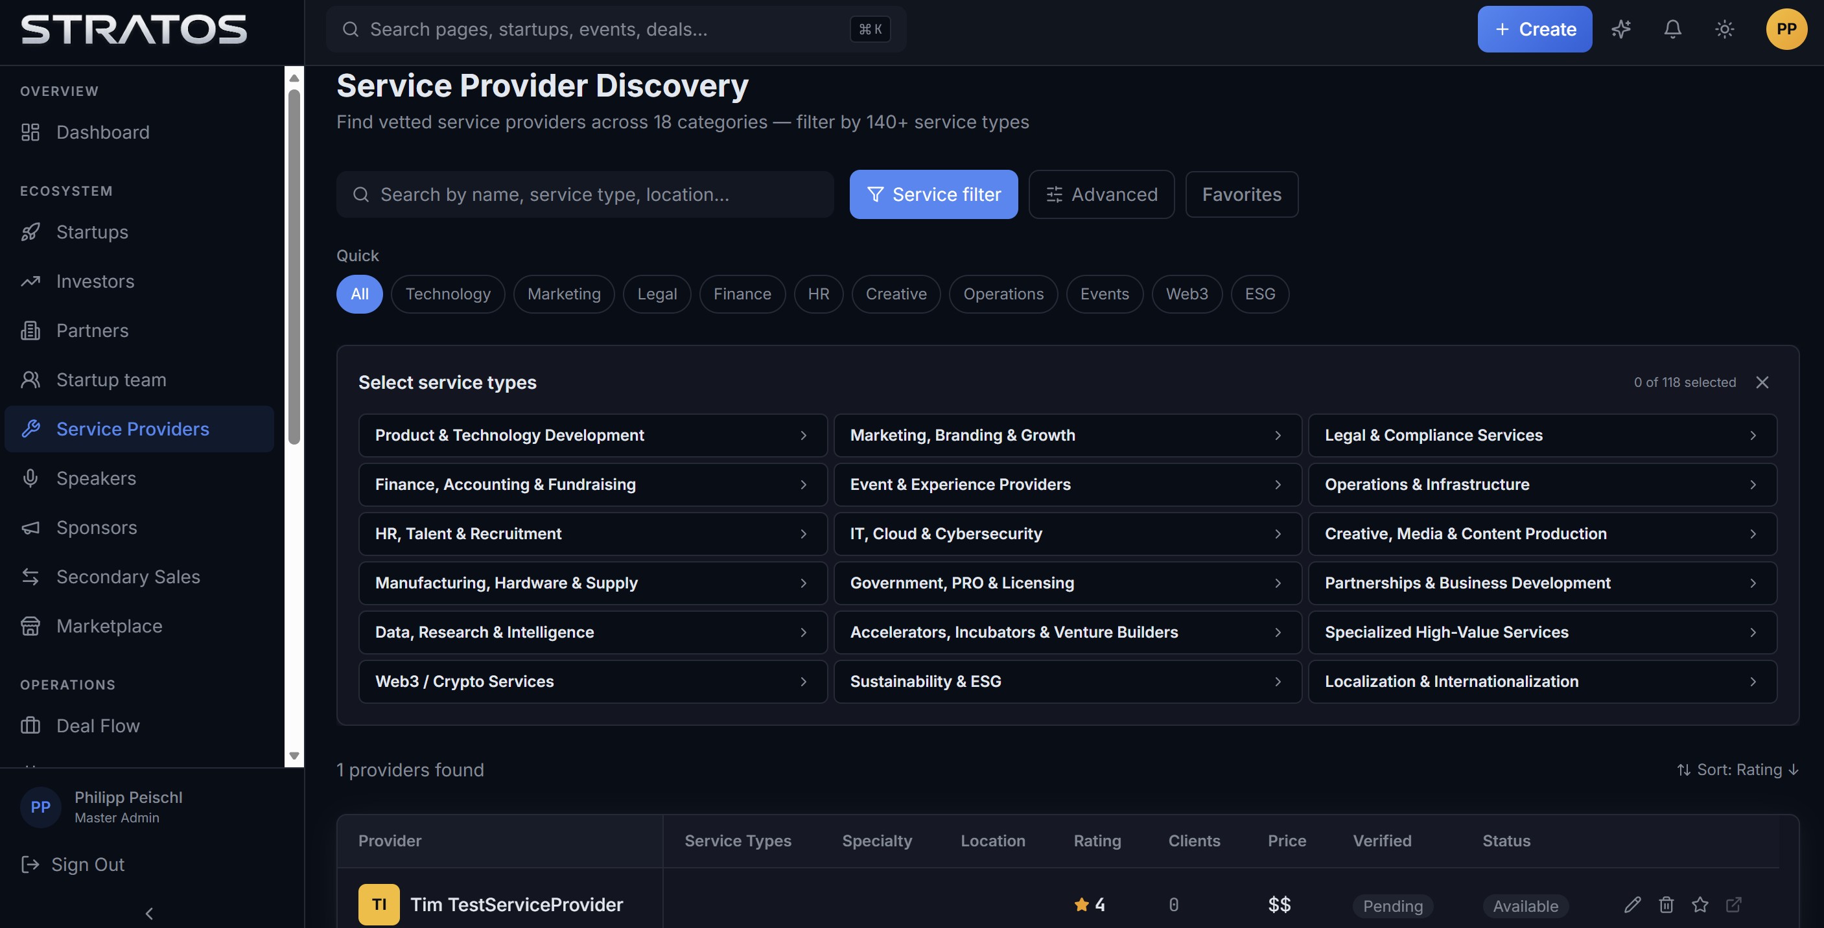Select the Technology quick filter chip
1824x928 pixels.
pyautogui.click(x=447, y=294)
